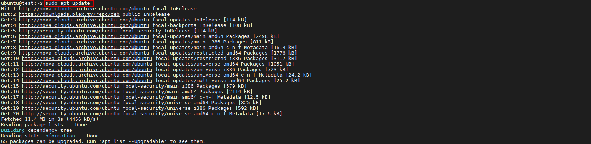Click the Fetched 11.4 MB summary line
Screen dimensions: 591x144
pos(50,119)
